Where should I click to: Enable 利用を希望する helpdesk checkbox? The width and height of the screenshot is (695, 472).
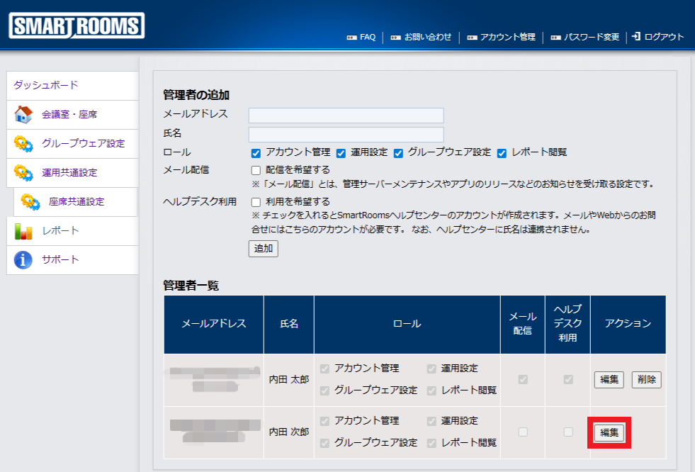tap(256, 202)
